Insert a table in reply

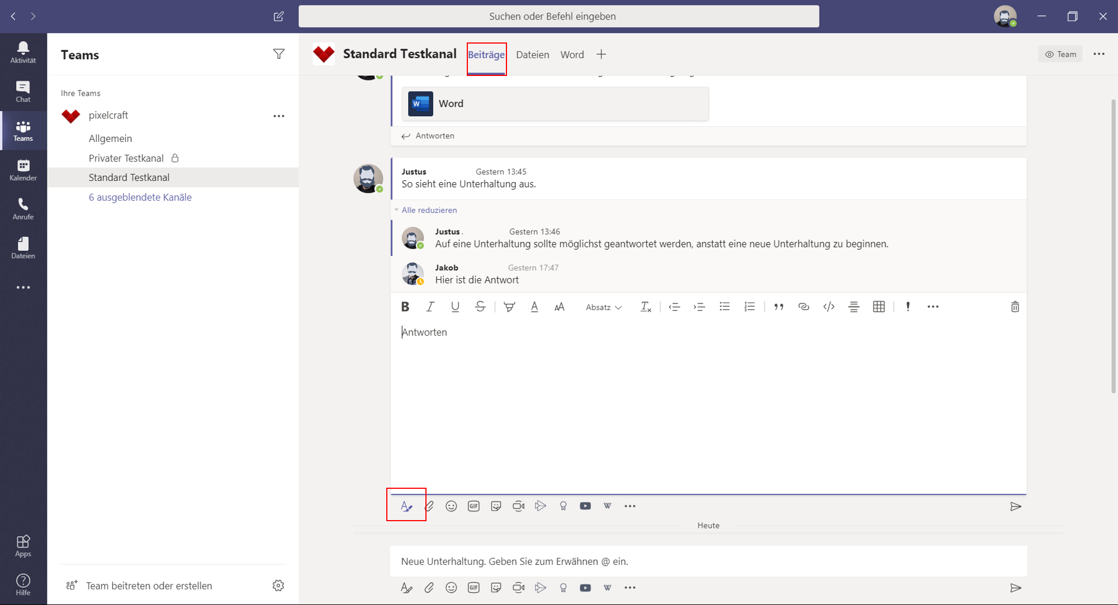(879, 307)
